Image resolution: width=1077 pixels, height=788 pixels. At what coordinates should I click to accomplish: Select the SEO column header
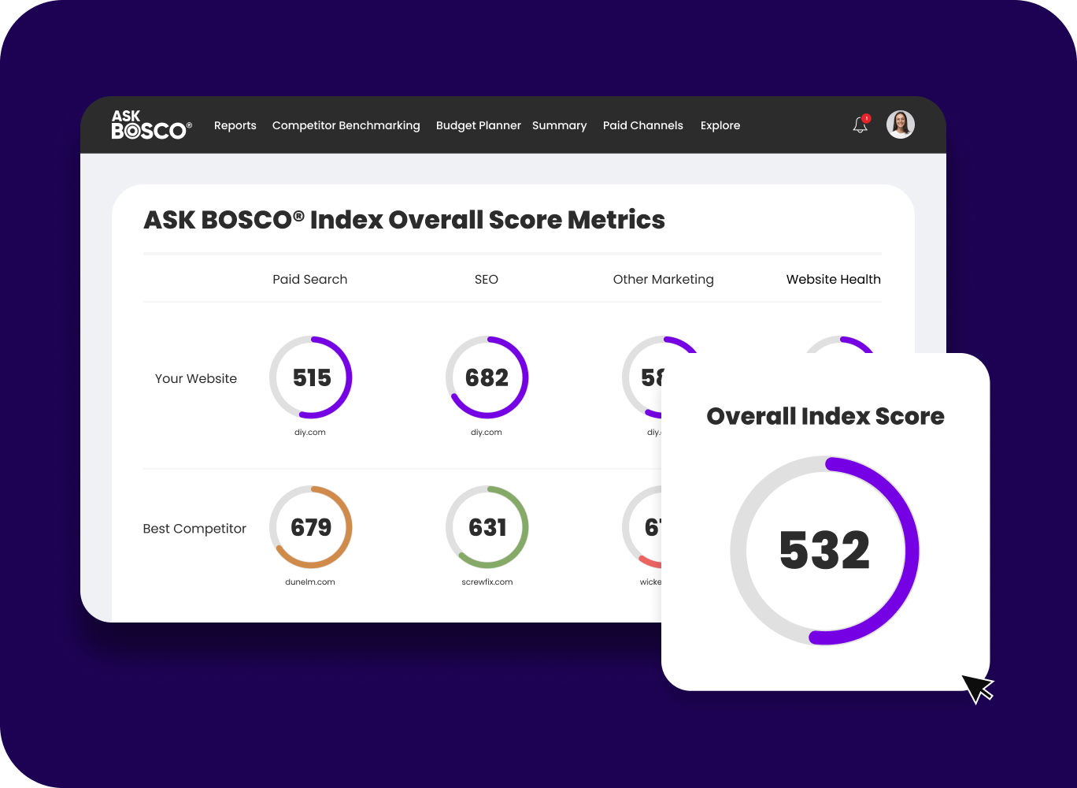[486, 279]
